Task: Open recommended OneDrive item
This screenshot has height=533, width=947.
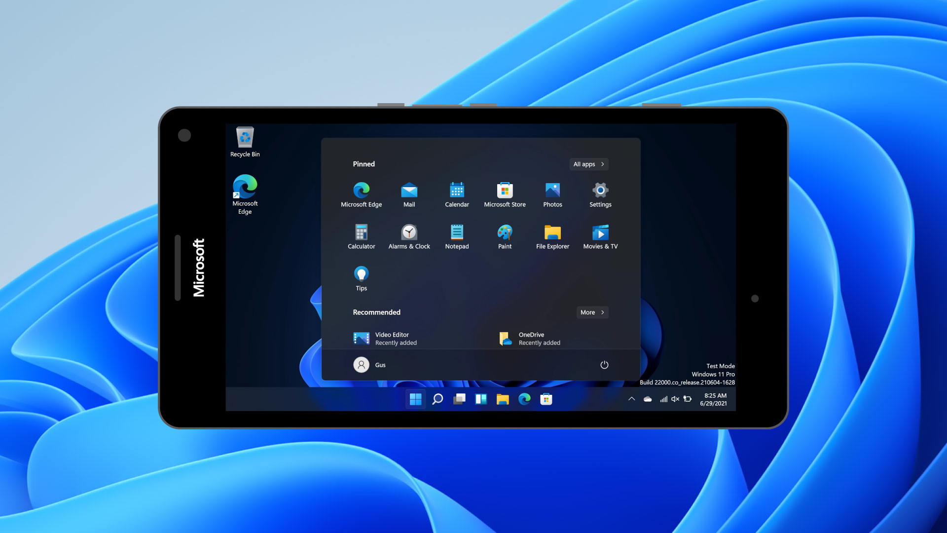Action: (530, 339)
